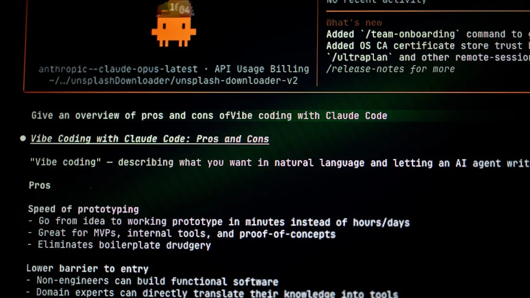530x298 pixels.
Task: Select the Pros section heading
Action: (x=40, y=185)
